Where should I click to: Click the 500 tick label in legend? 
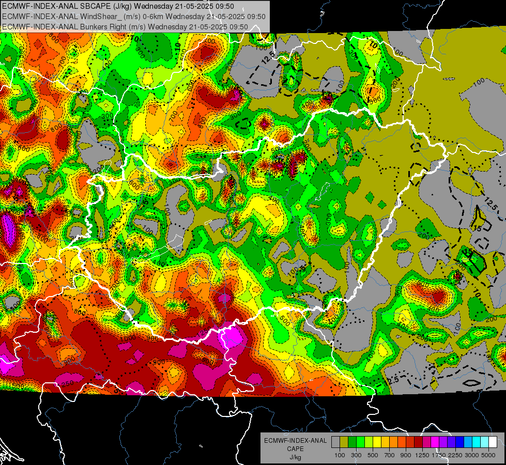pyautogui.click(x=373, y=455)
